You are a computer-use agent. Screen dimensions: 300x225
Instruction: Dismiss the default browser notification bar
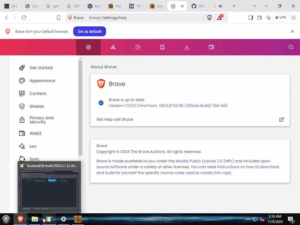292,31
